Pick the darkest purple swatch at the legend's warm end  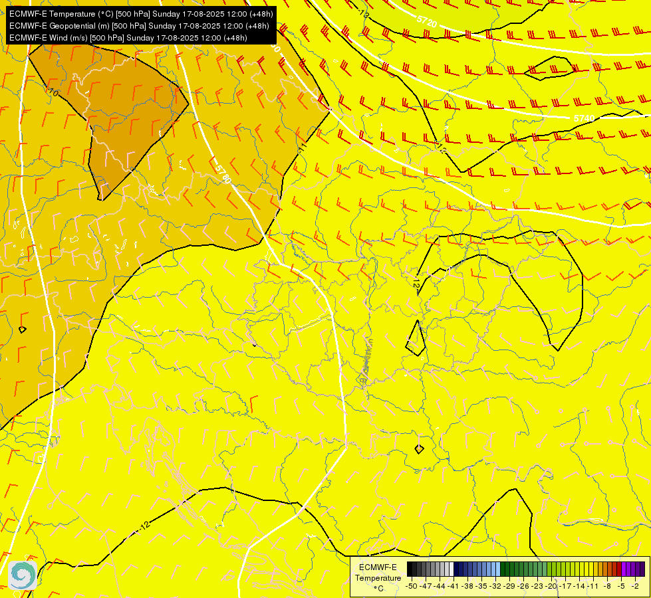click(642, 569)
